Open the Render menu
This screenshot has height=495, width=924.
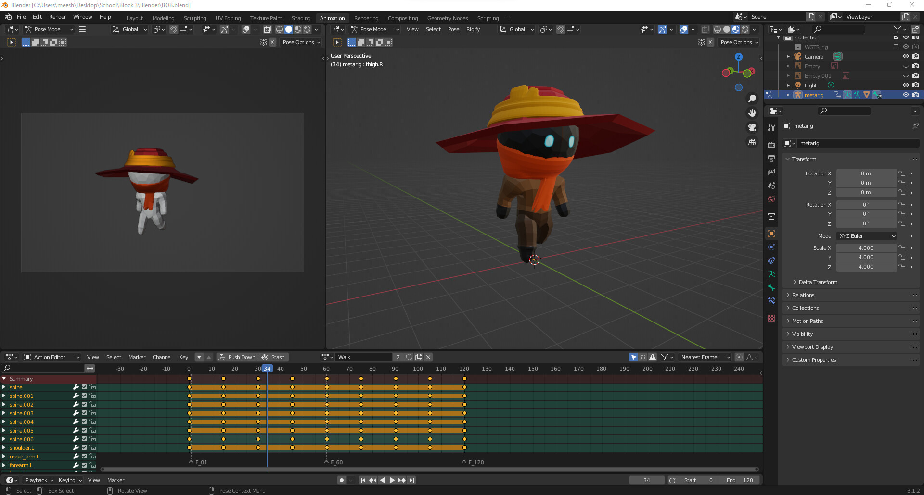[x=57, y=17]
